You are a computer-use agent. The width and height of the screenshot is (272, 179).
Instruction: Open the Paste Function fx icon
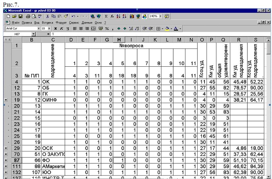(112, 17)
